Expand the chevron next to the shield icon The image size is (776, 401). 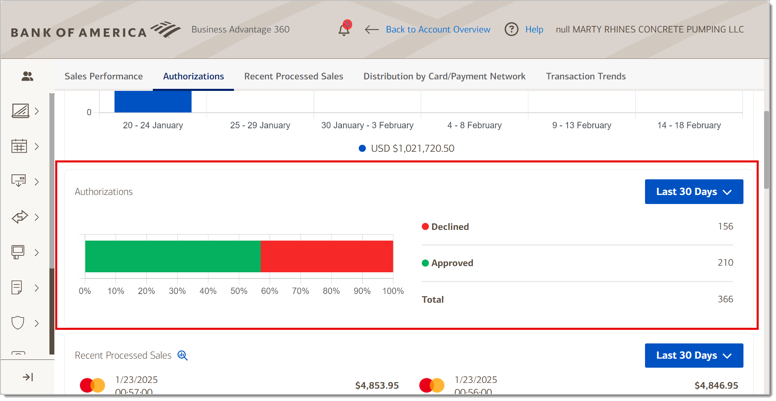click(37, 323)
